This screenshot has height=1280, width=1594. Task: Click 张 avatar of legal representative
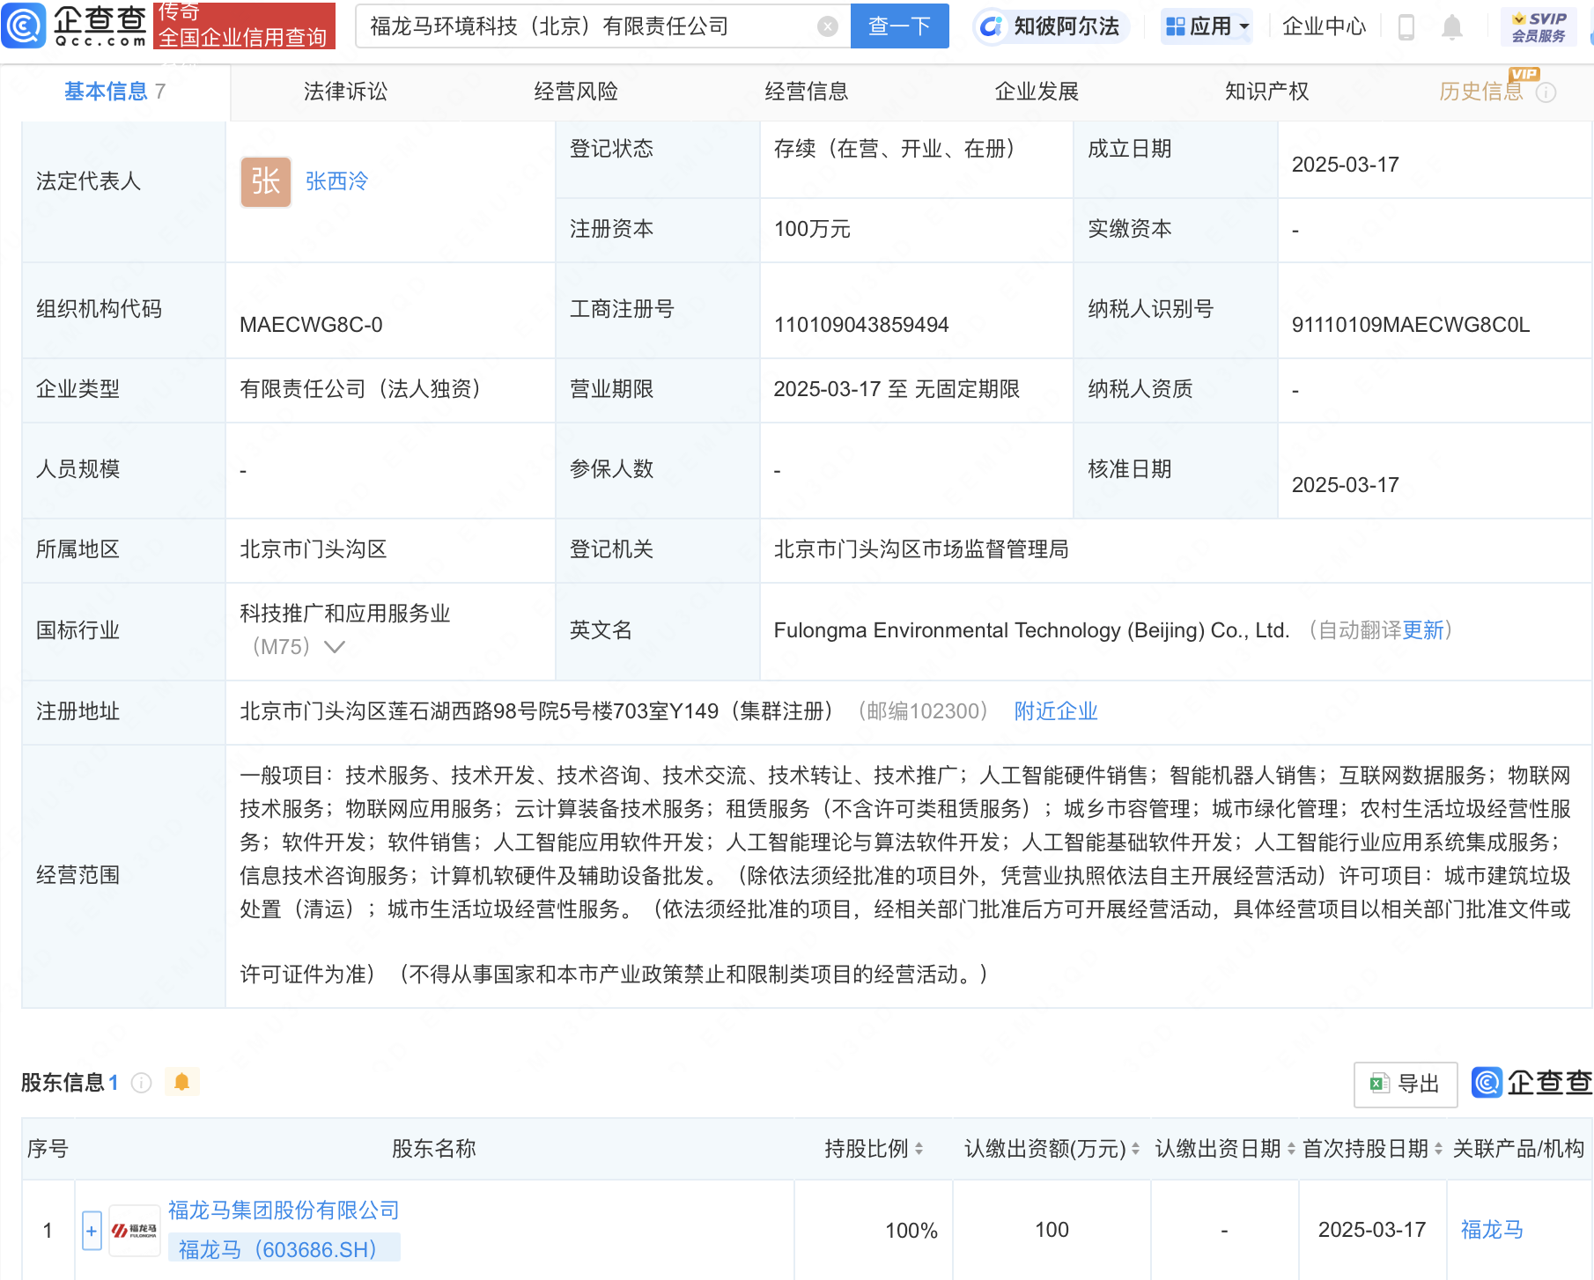[265, 182]
